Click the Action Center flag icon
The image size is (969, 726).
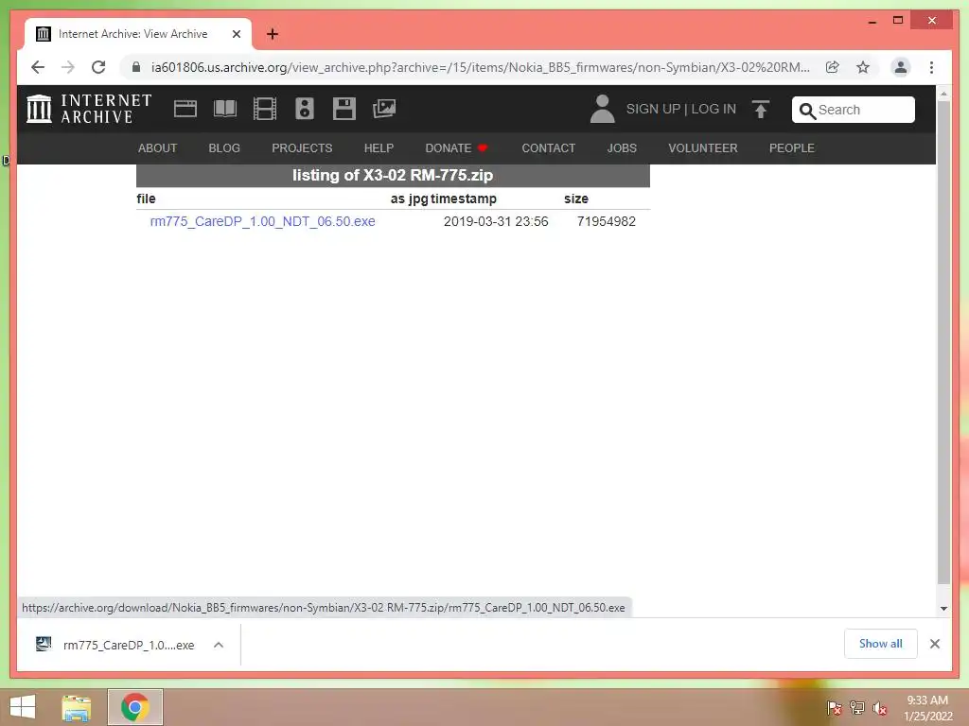pyautogui.click(x=834, y=708)
